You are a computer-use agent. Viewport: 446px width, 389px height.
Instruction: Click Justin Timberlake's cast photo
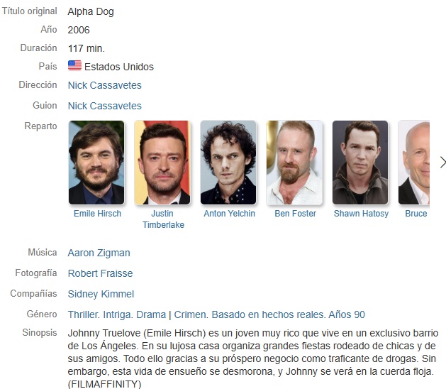(x=162, y=163)
